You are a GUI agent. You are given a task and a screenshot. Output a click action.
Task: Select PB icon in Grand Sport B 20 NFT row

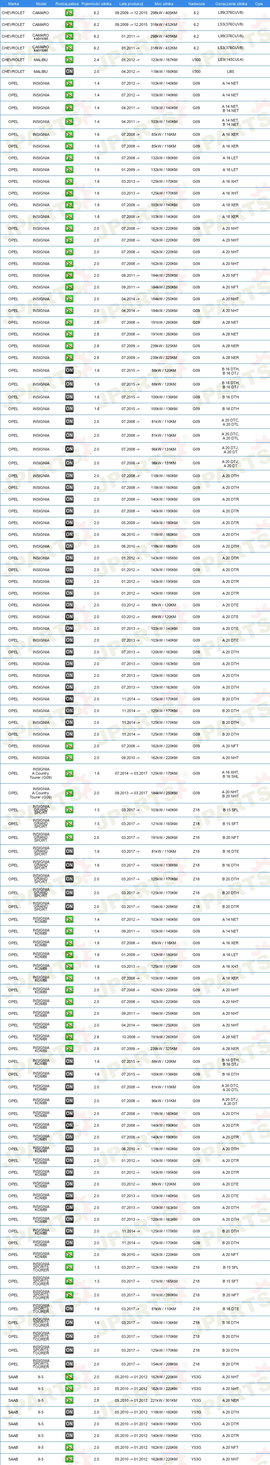click(x=69, y=838)
